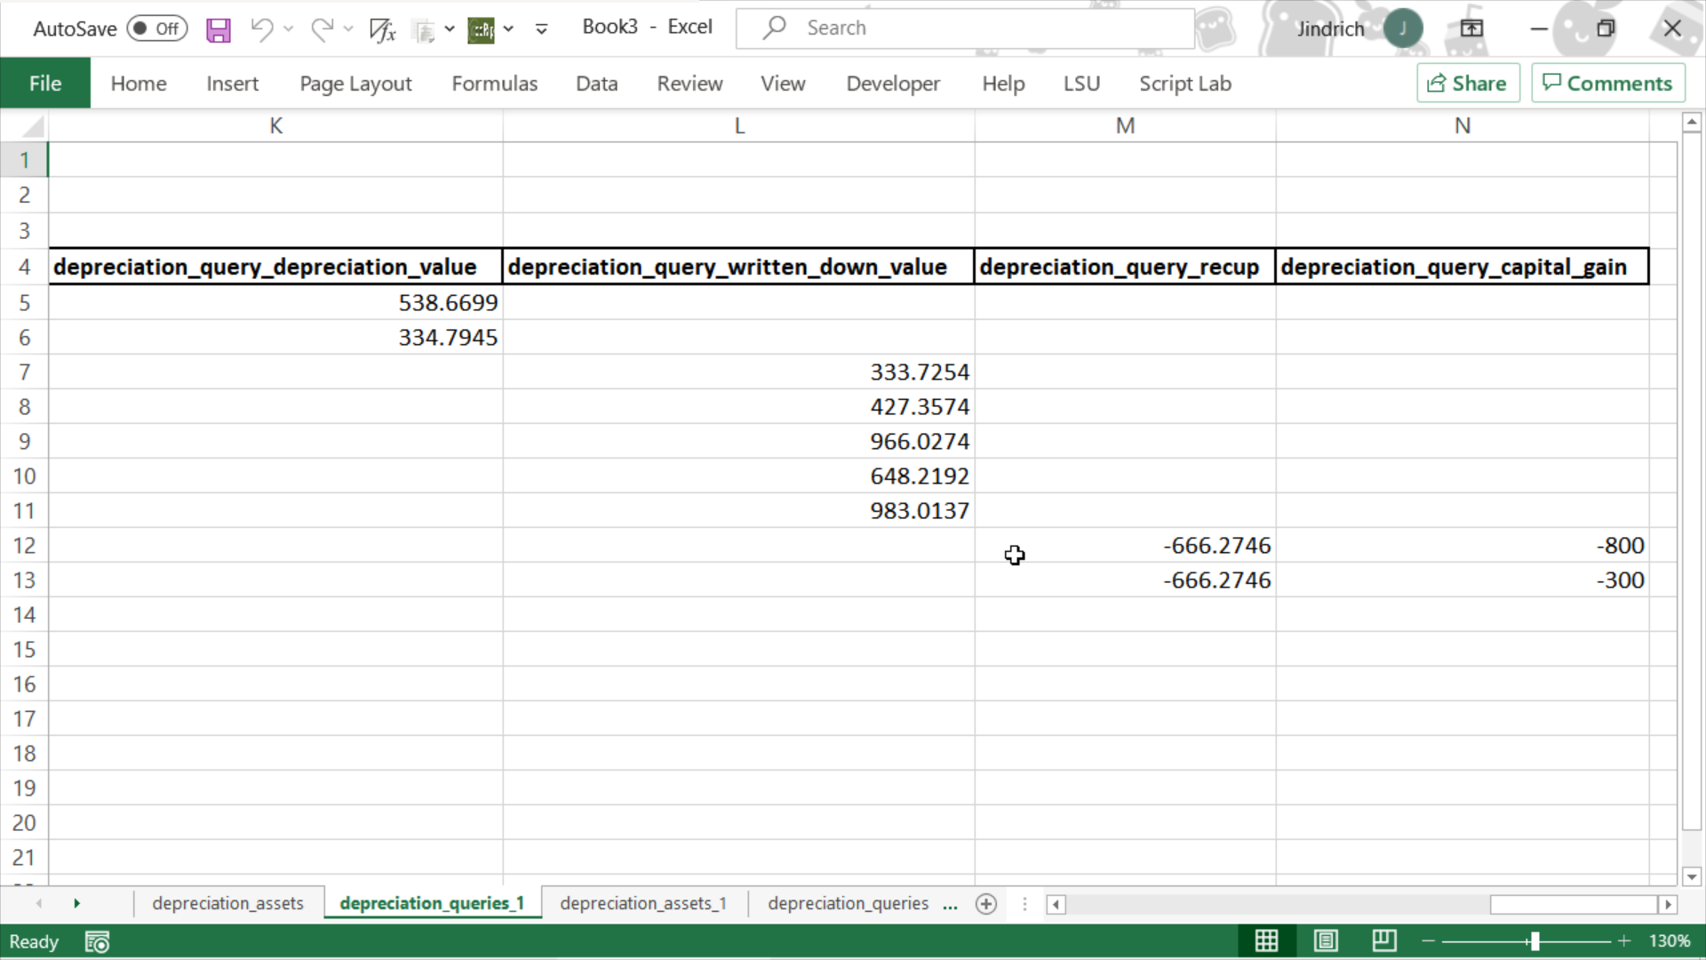1706x960 pixels.
Task: Open the Formulas ribbon tab
Action: tap(494, 84)
